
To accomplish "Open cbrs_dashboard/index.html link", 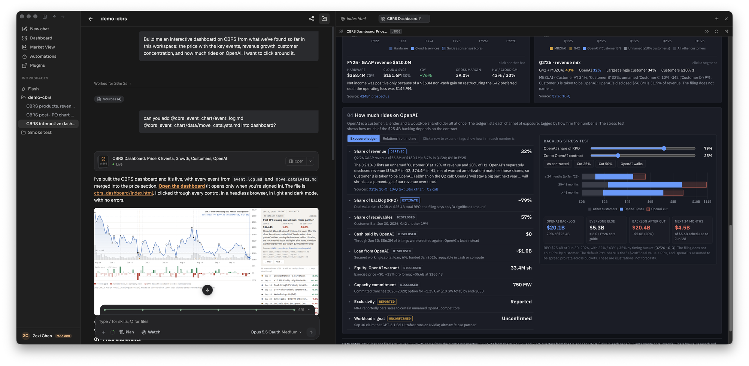I will 123,194.
